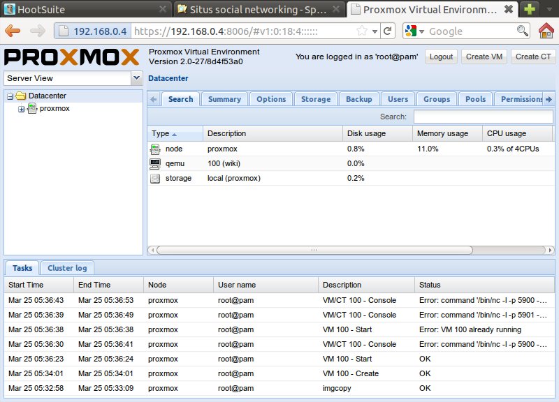Switch to the Backup tab
This screenshot has width=559, height=402.
(x=359, y=99)
